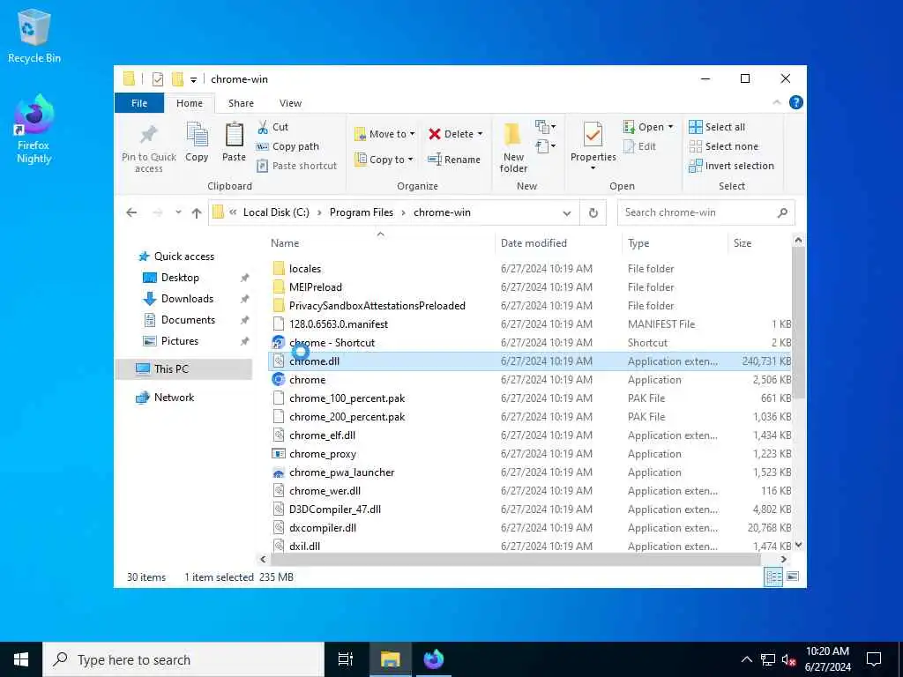Viewport: 903px width, 677px height.
Task: Select Downloads in Quick access
Action: click(187, 299)
